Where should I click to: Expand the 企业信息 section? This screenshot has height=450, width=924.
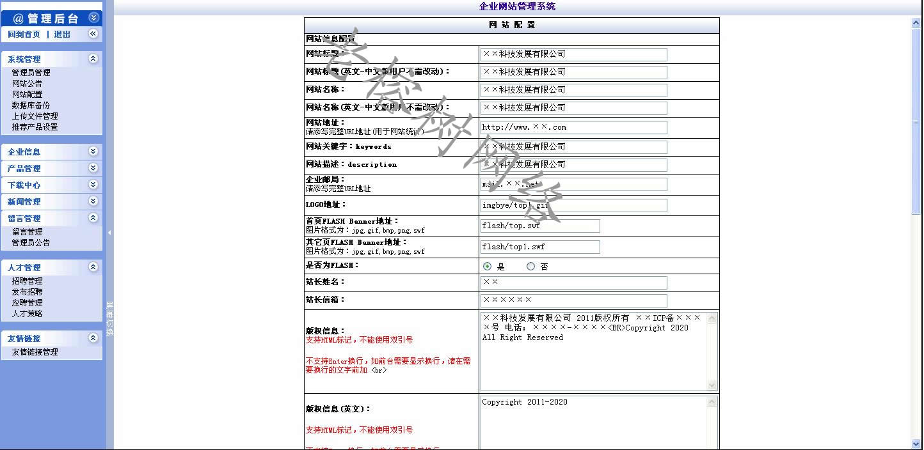pos(93,151)
